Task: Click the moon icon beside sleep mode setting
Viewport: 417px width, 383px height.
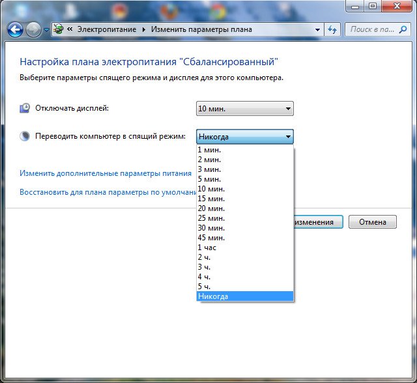Action: (25, 136)
